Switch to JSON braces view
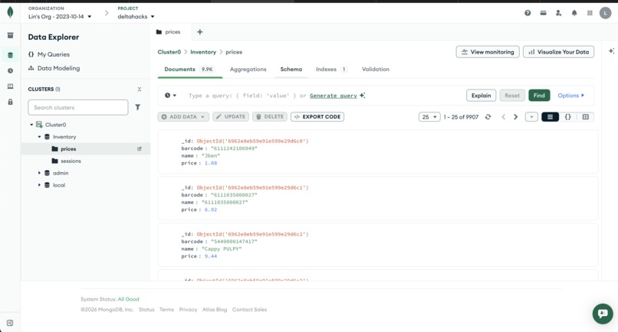Screen dimensions: 618x332 tap(568, 117)
